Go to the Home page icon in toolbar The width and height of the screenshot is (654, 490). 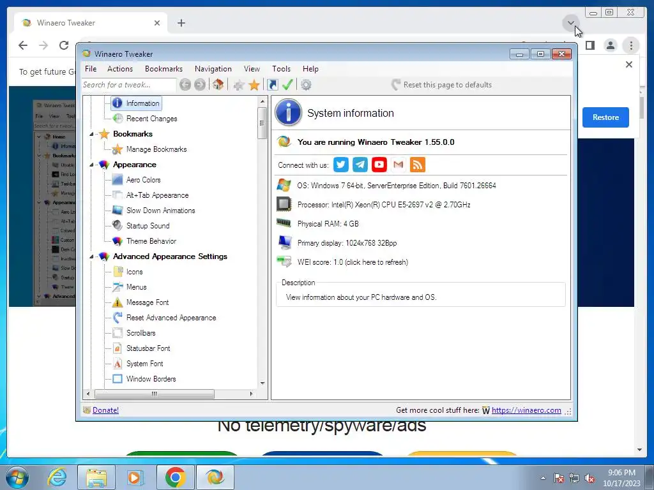click(x=218, y=85)
